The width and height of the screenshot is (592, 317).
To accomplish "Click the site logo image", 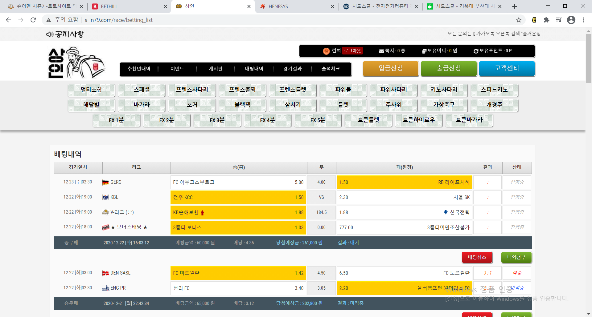I will (x=76, y=63).
